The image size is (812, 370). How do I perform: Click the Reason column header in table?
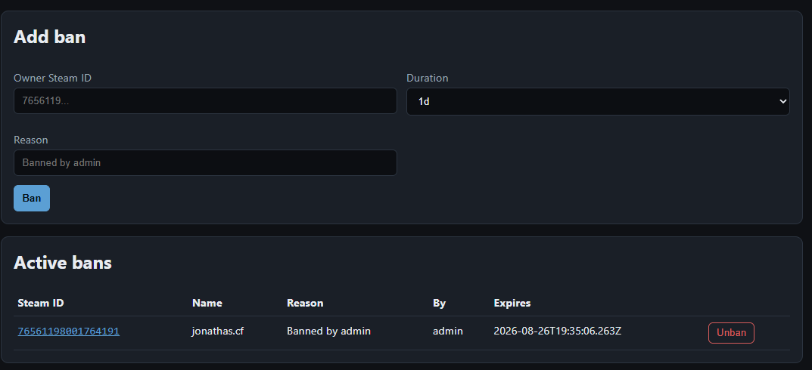(305, 303)
